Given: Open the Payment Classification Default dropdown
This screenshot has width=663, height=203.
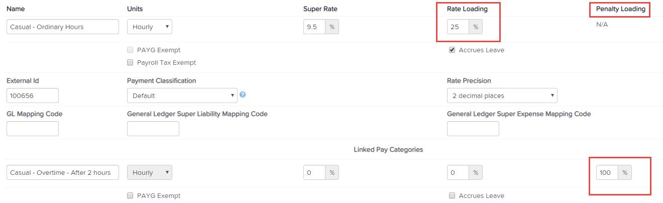Looking at the screenshot, I should (182, 95).
